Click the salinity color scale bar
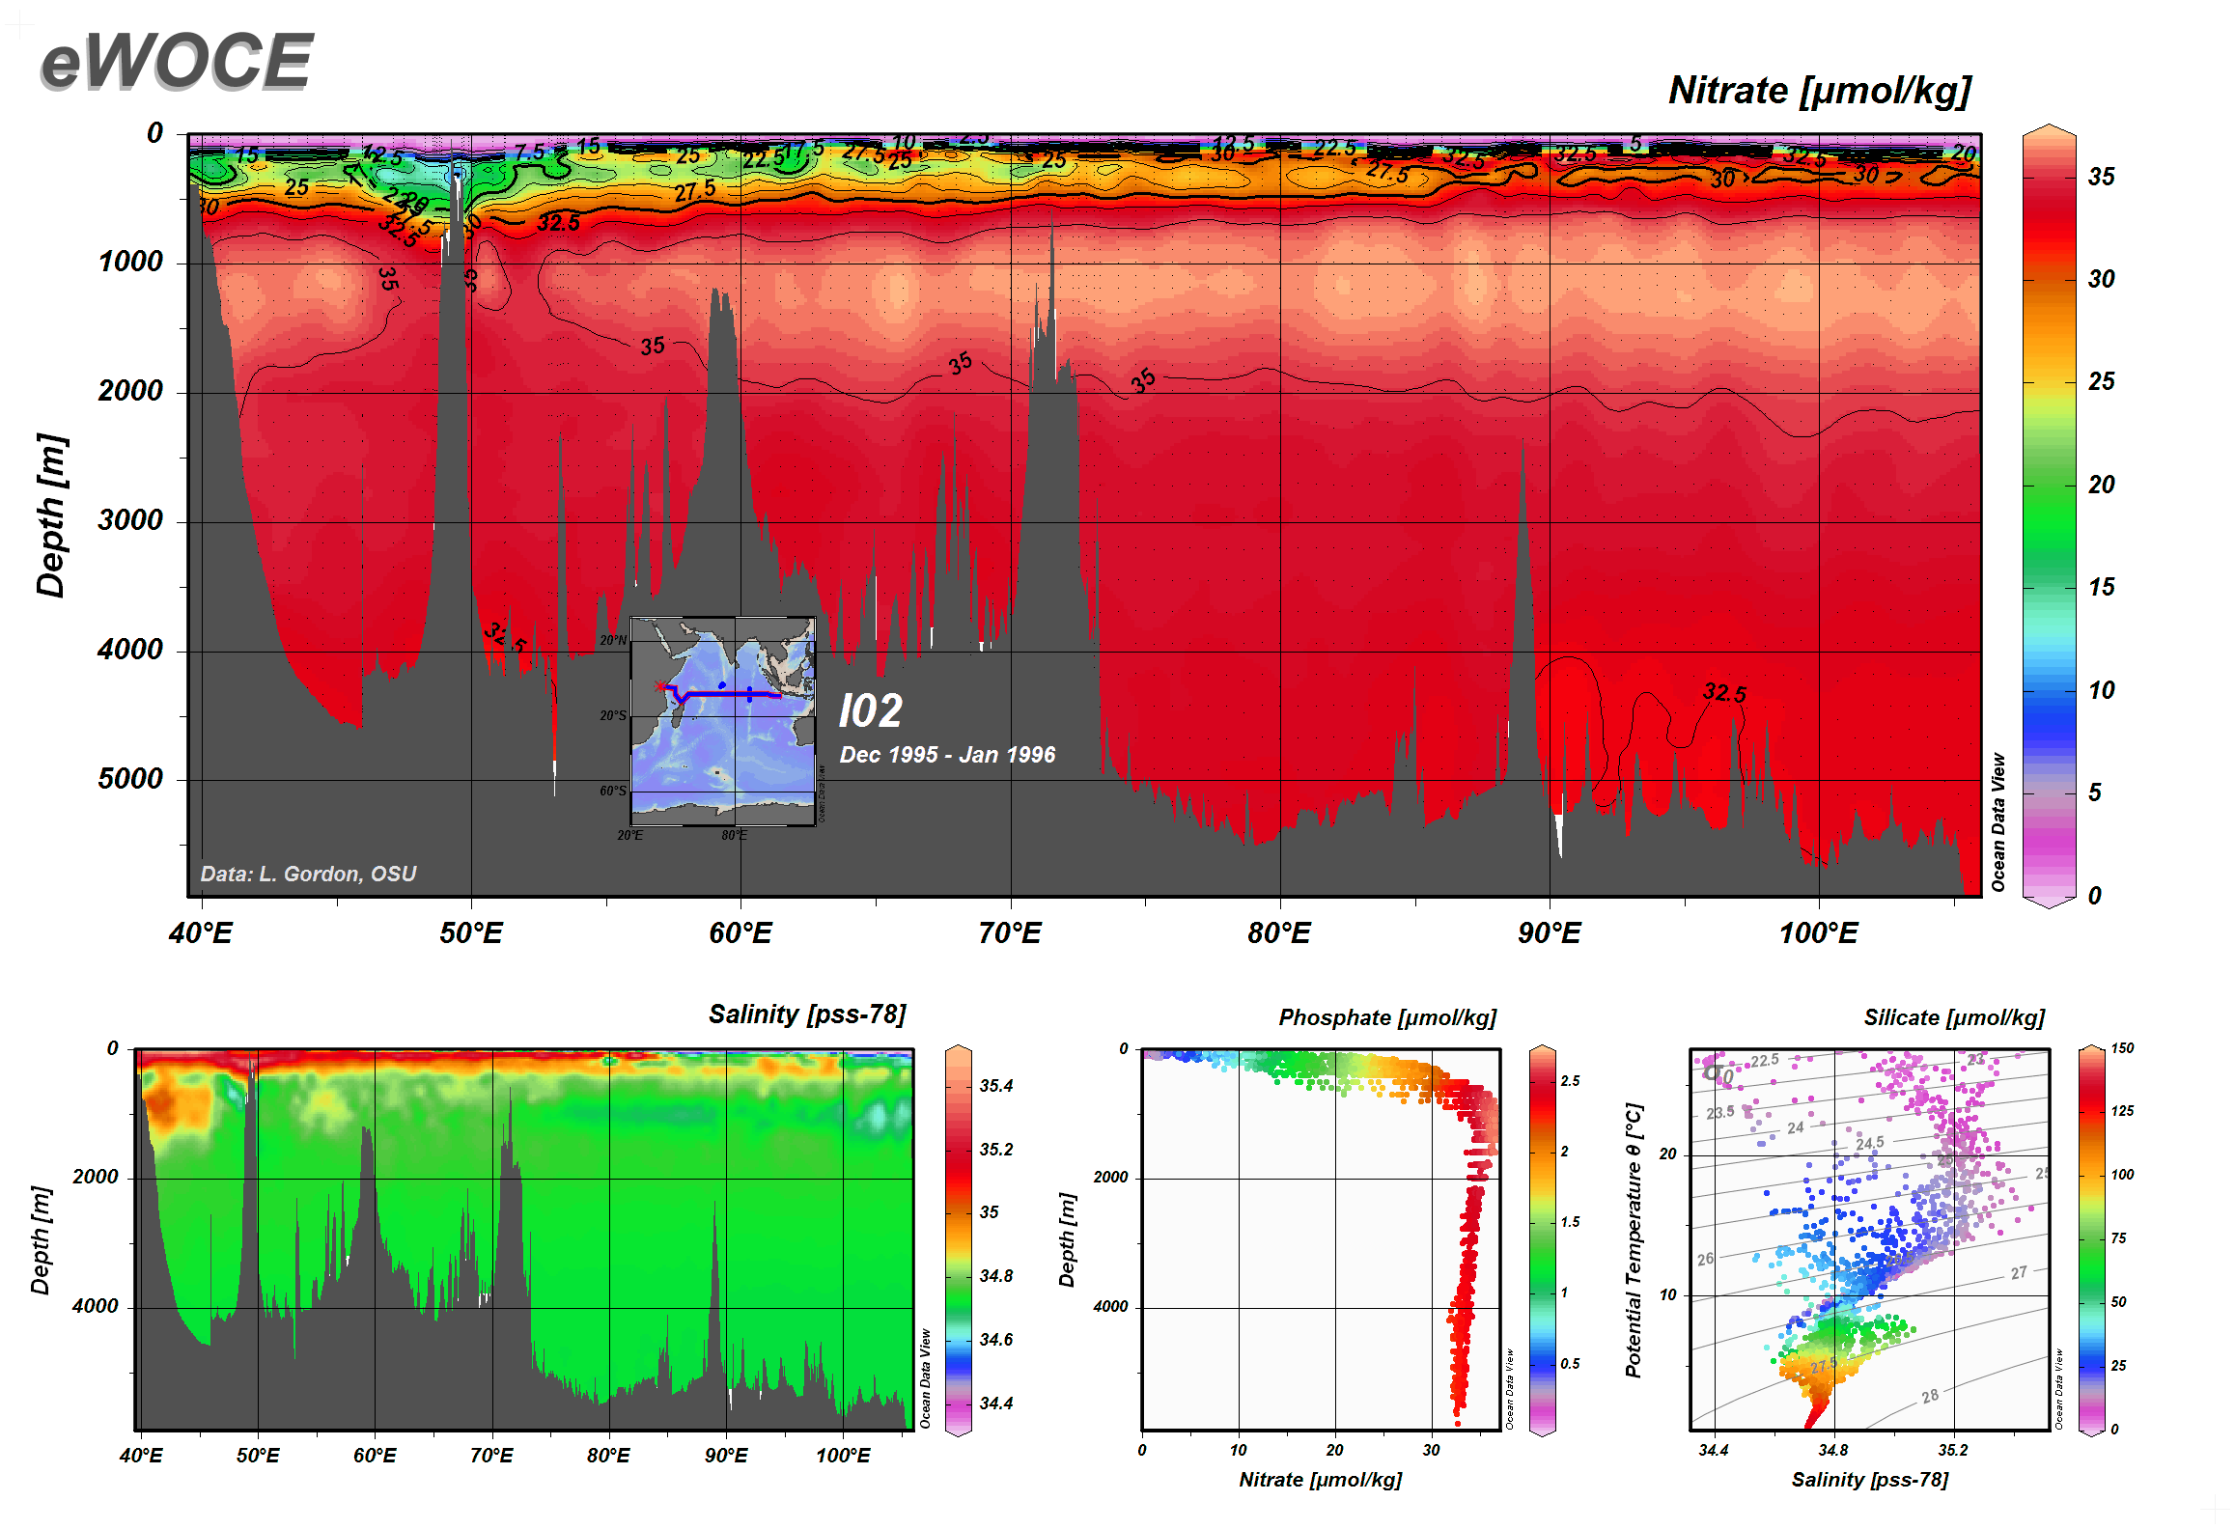Viewport: 2235px width, 1529px height. [x=958, y=1240]
